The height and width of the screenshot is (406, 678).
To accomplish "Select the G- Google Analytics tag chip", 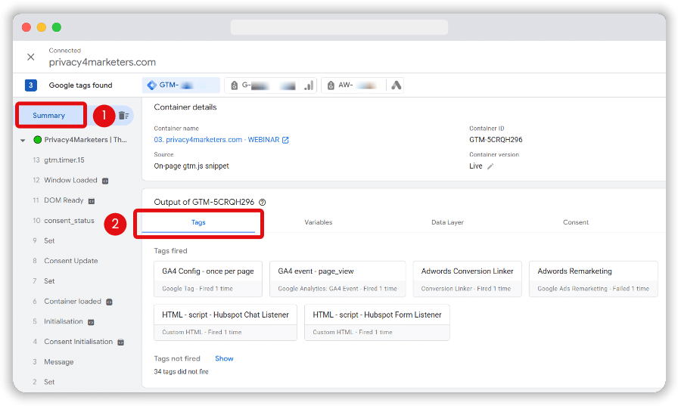I will pos(271,85).
